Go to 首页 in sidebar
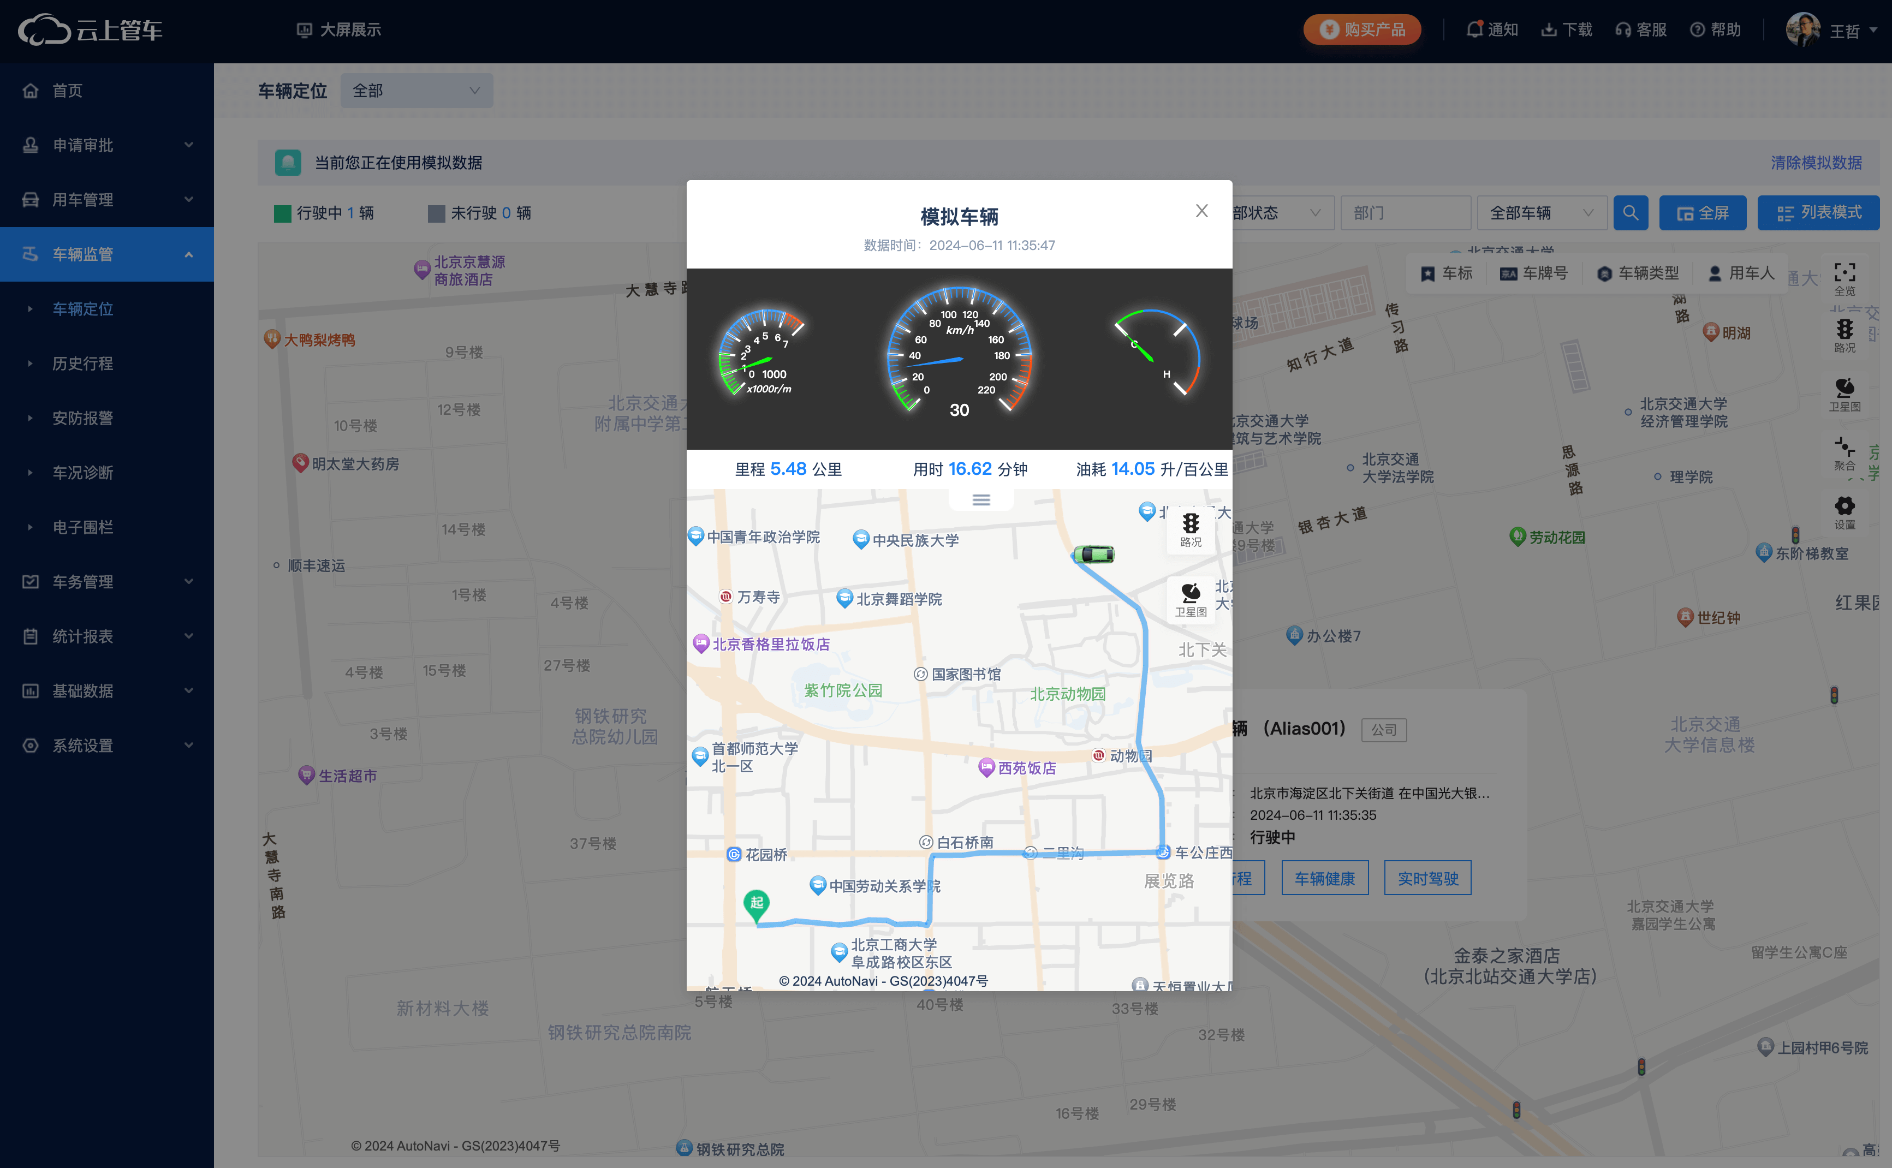Screen dimensions: 1892x1168 pos(106,91)
